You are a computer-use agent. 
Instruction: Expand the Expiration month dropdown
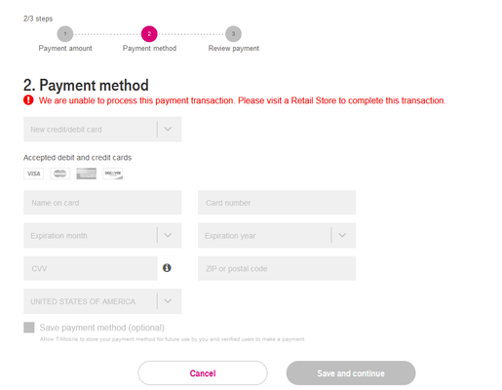tap(102, 235)
